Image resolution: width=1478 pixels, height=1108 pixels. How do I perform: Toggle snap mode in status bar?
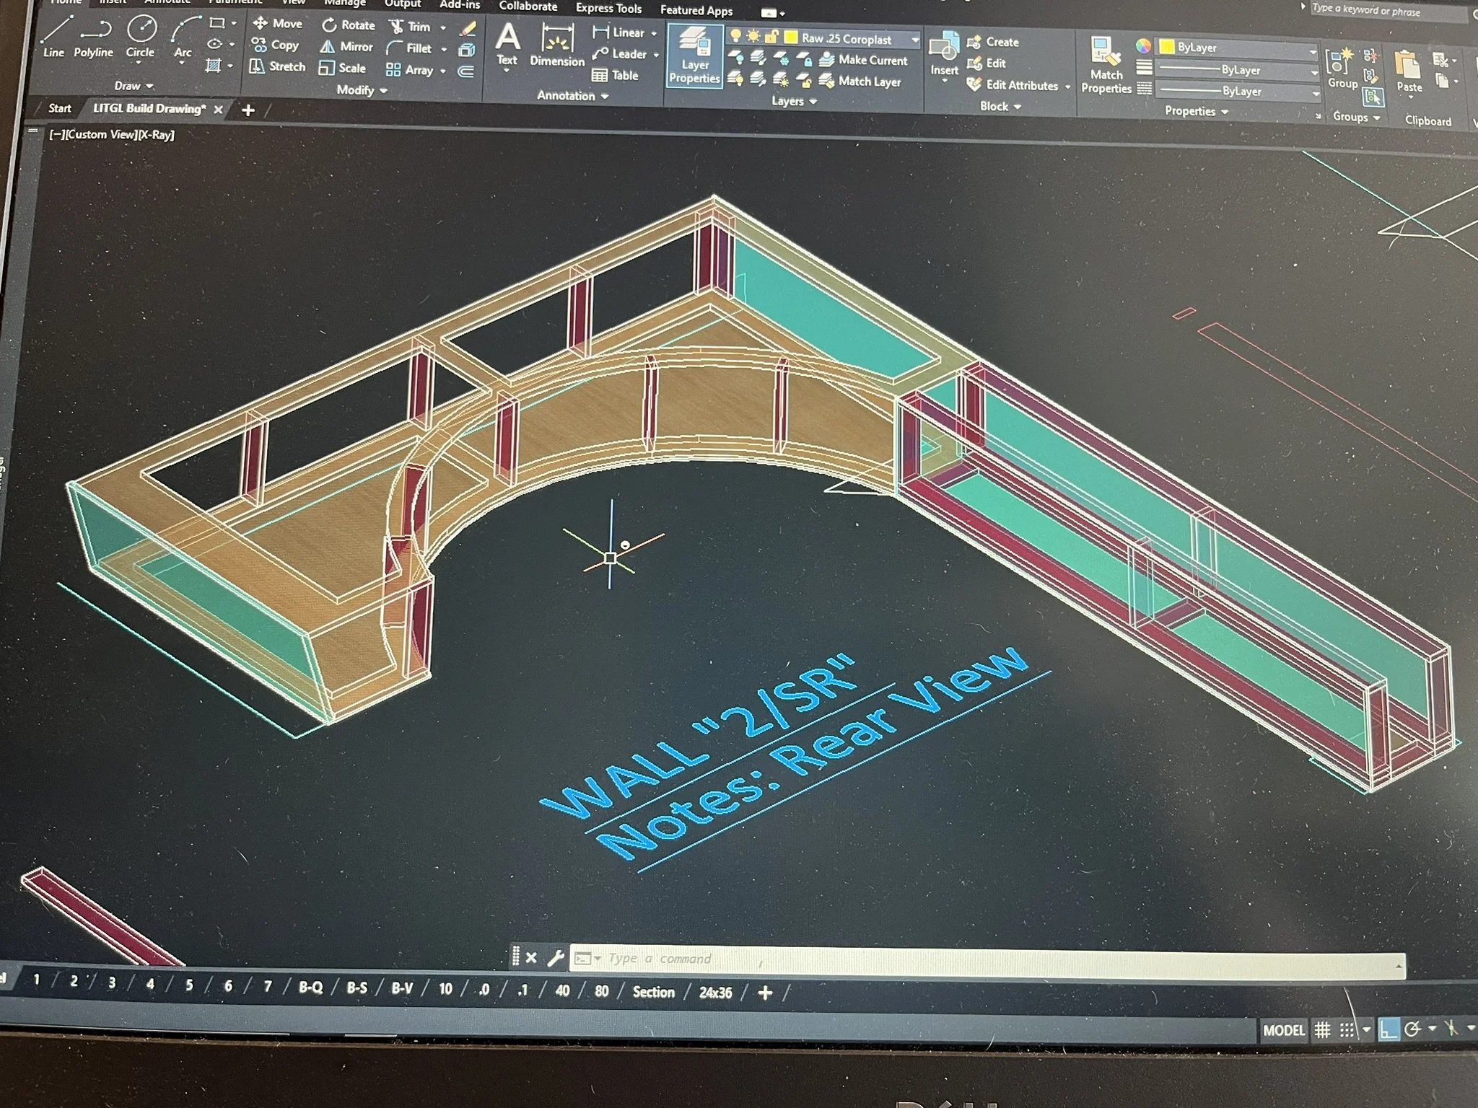point(1347,1031)
